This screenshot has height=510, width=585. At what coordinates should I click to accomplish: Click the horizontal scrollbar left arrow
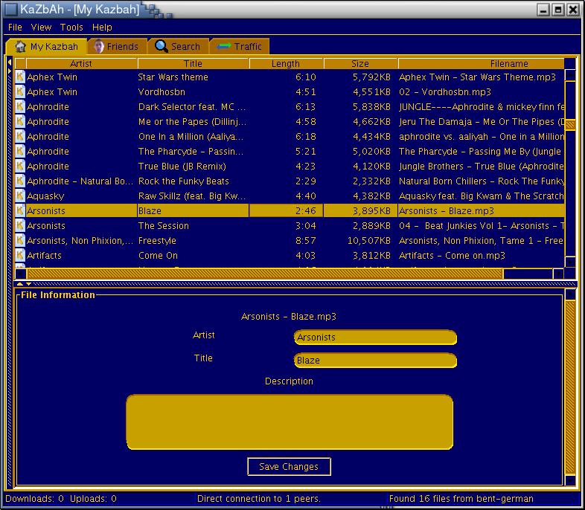coord(21,274)
